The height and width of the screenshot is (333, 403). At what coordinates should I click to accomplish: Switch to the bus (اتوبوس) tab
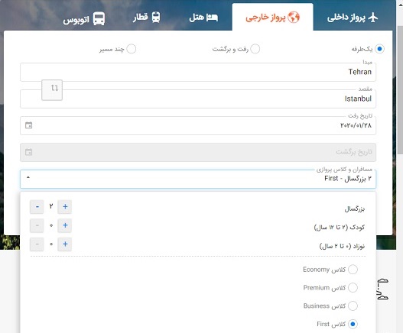coord(84,19)
